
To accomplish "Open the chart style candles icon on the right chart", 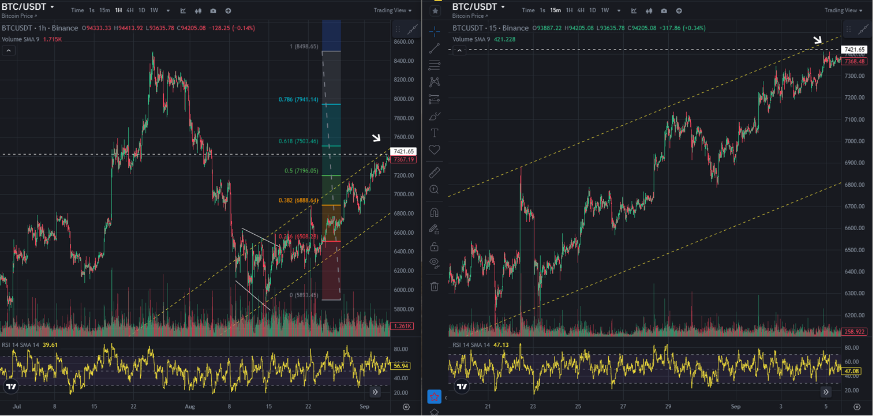I will pos(649,10).
